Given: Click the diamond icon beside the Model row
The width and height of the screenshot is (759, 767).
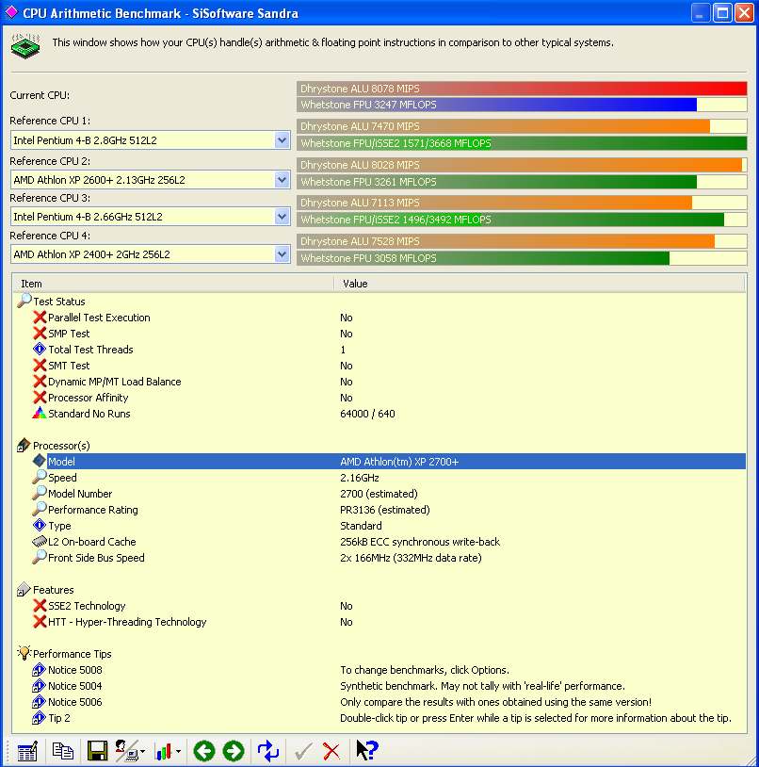Looking at the screenshot, I should (x=40, y=461).
